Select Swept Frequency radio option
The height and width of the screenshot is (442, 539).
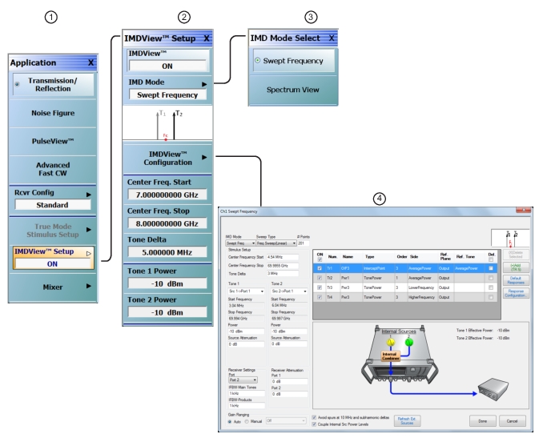[294, 61]
